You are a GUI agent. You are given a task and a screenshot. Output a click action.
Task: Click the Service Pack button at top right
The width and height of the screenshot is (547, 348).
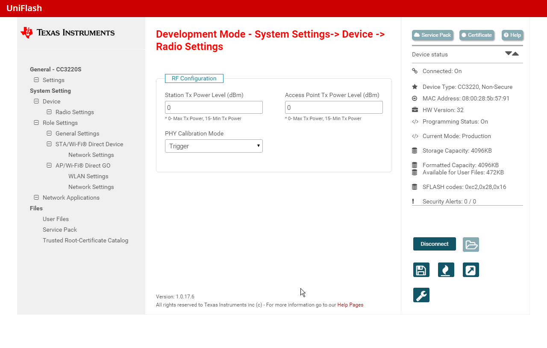click(x=432, y=35)
